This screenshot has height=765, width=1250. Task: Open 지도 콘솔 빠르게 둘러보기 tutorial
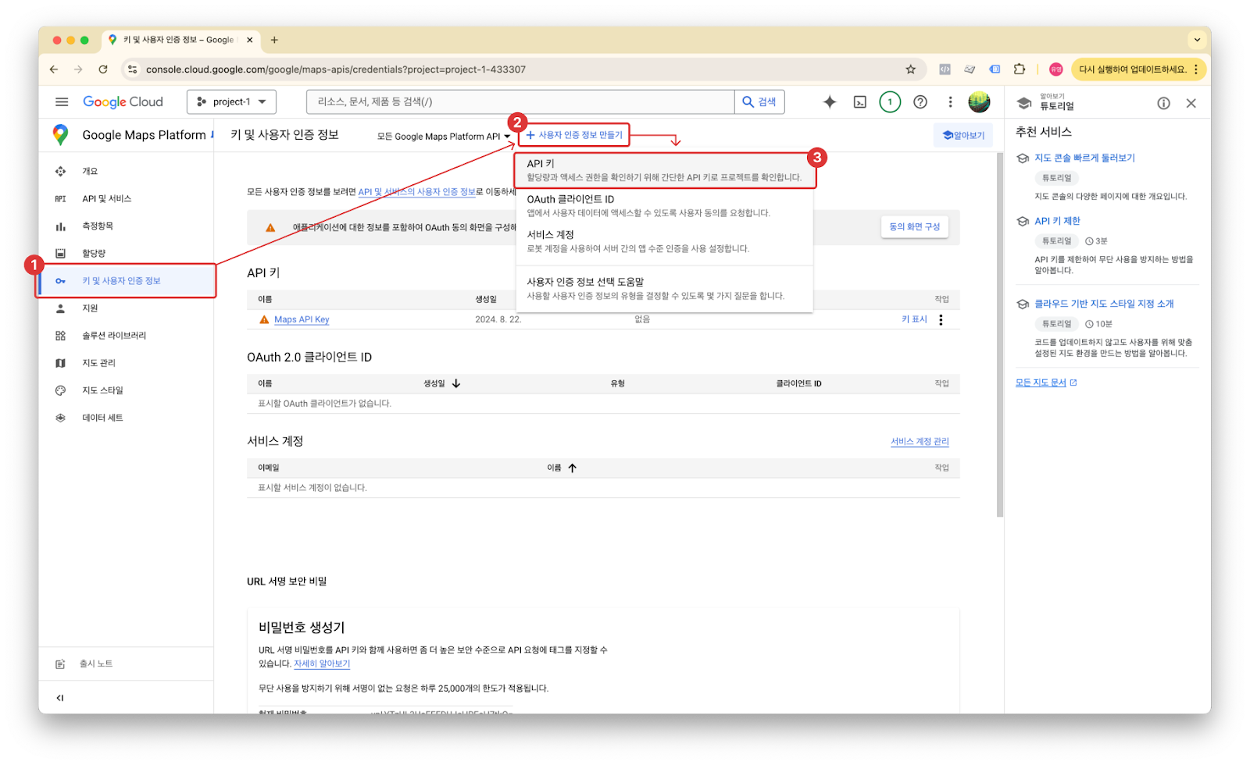coord(1084,158)
